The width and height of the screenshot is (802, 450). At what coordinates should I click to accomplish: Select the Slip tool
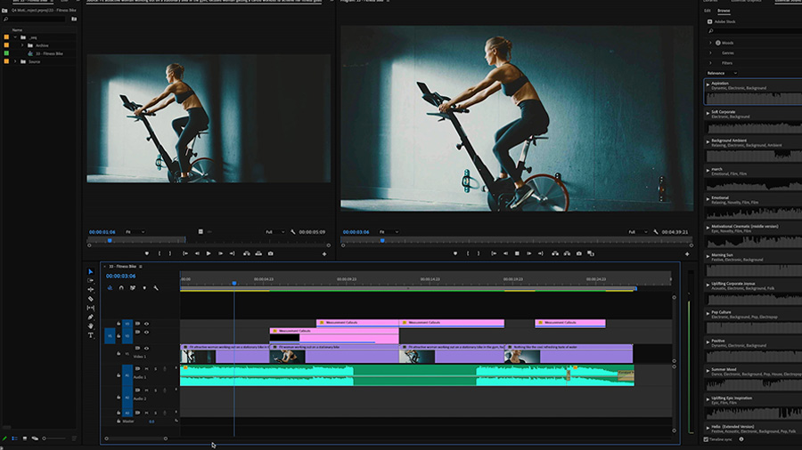[x=91, y=308]
